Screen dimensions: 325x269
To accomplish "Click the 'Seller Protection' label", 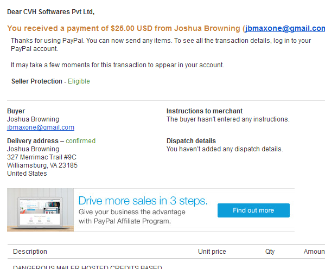I will [x=37, y=81].
